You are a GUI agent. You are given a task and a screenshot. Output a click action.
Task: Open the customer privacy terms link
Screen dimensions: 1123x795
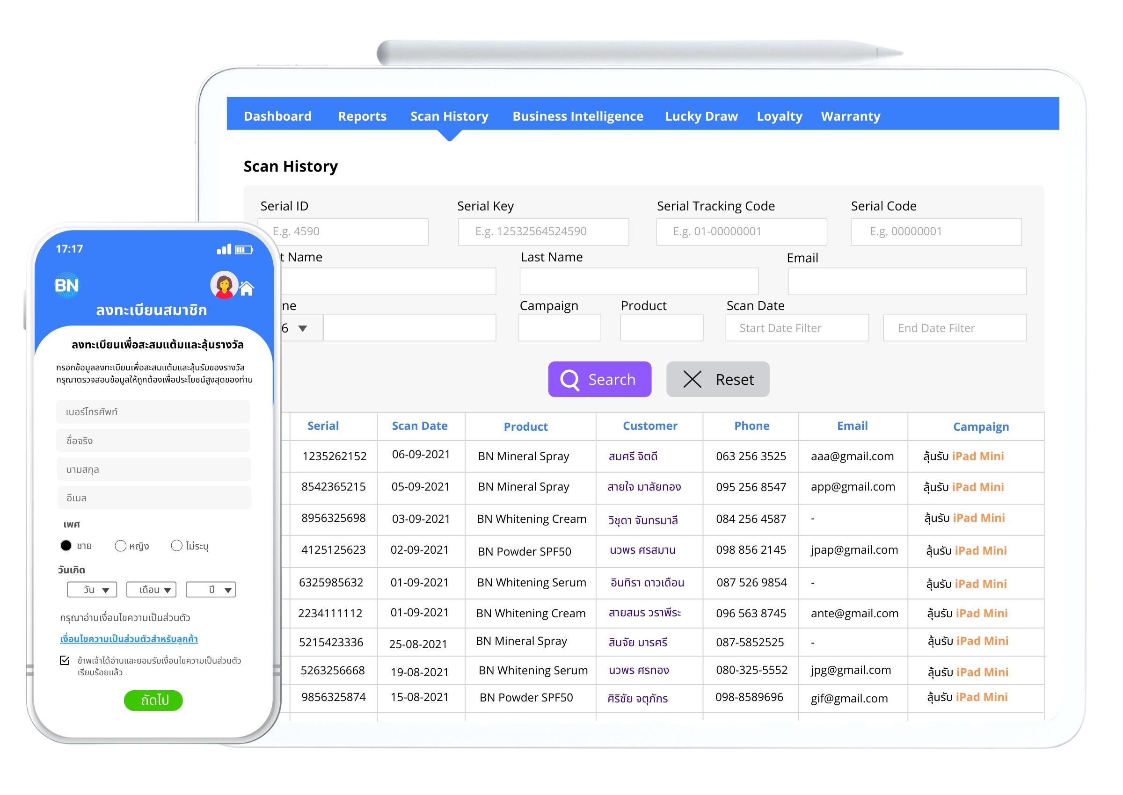click(x=129, y=639)
